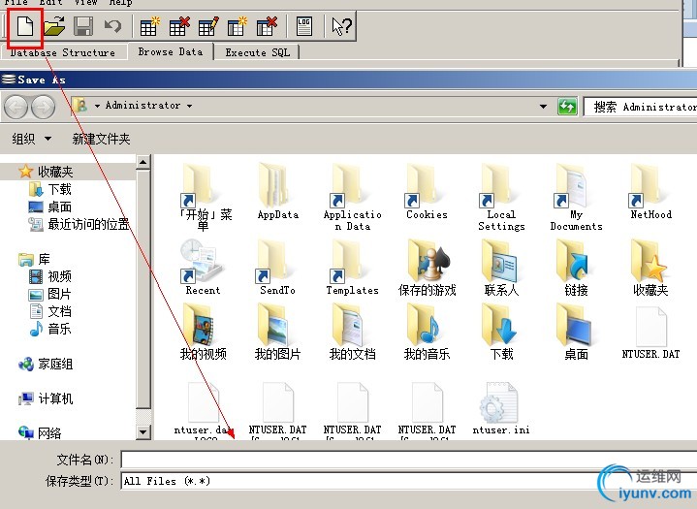Viewport: 697px width, 509px height.
Task: Click the Revert changes undo icon
Action: tap(112, 26)
